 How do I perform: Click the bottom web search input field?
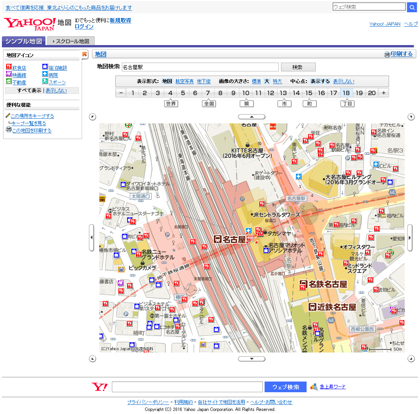187,387
